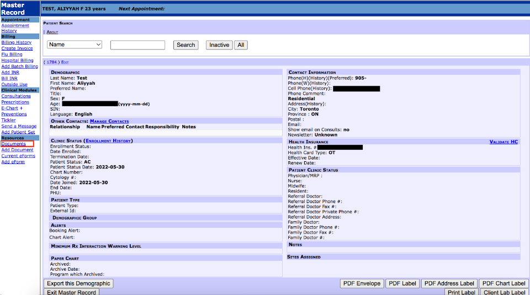Open the E-Chart link
Viewport: 530px width, 295px height.
pyautogui.click(x=9, y=108)
